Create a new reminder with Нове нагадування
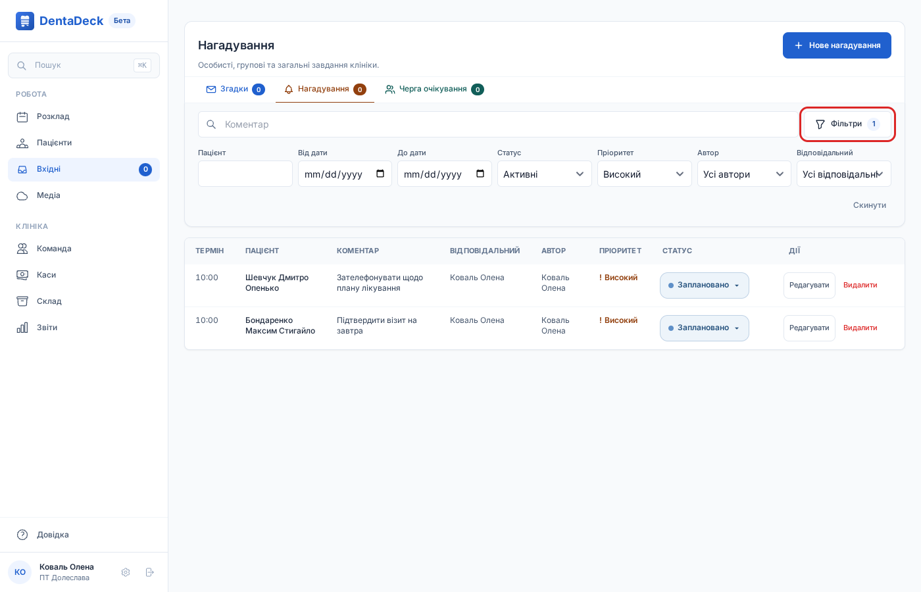This screenshot has height=592, width=921. pyautogui.click(x=837, y=45)
